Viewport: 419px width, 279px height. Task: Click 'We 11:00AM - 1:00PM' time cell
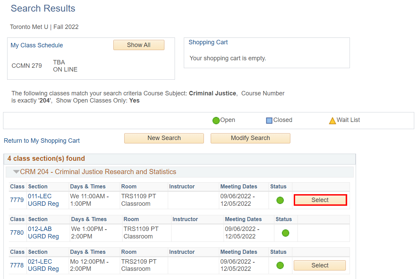90,200
